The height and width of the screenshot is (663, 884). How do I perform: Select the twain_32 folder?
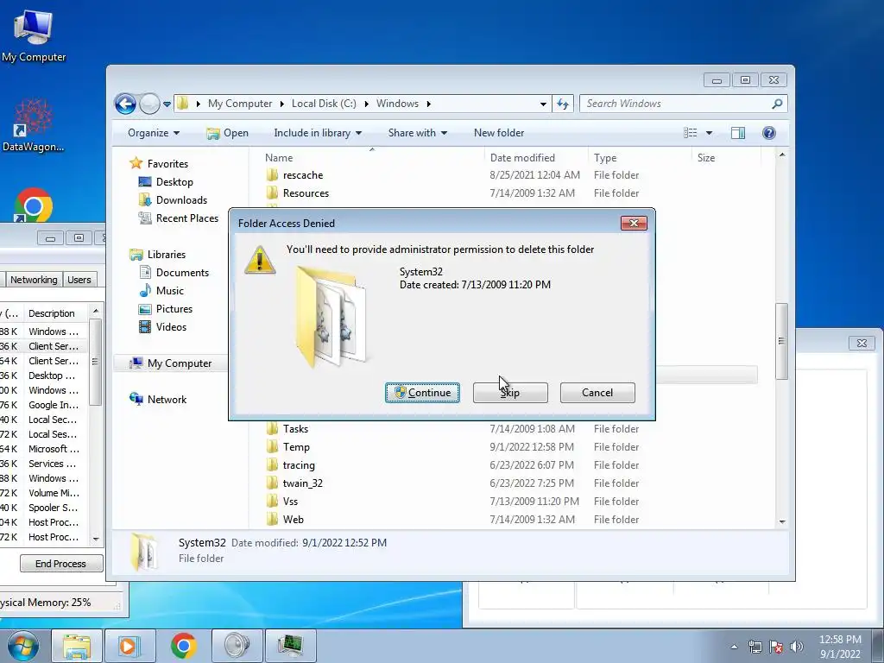tap(303, 483)
